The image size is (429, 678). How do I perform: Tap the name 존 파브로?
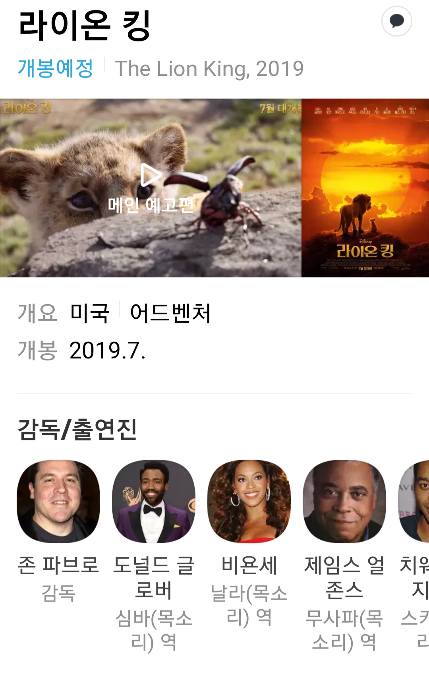(x=58, y=565)
